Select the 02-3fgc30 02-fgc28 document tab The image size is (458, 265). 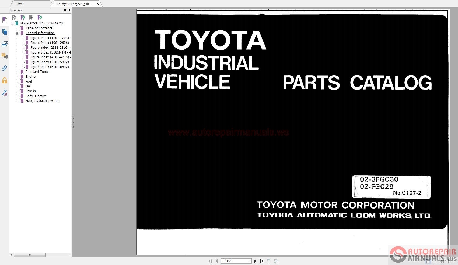pos(74,4)
